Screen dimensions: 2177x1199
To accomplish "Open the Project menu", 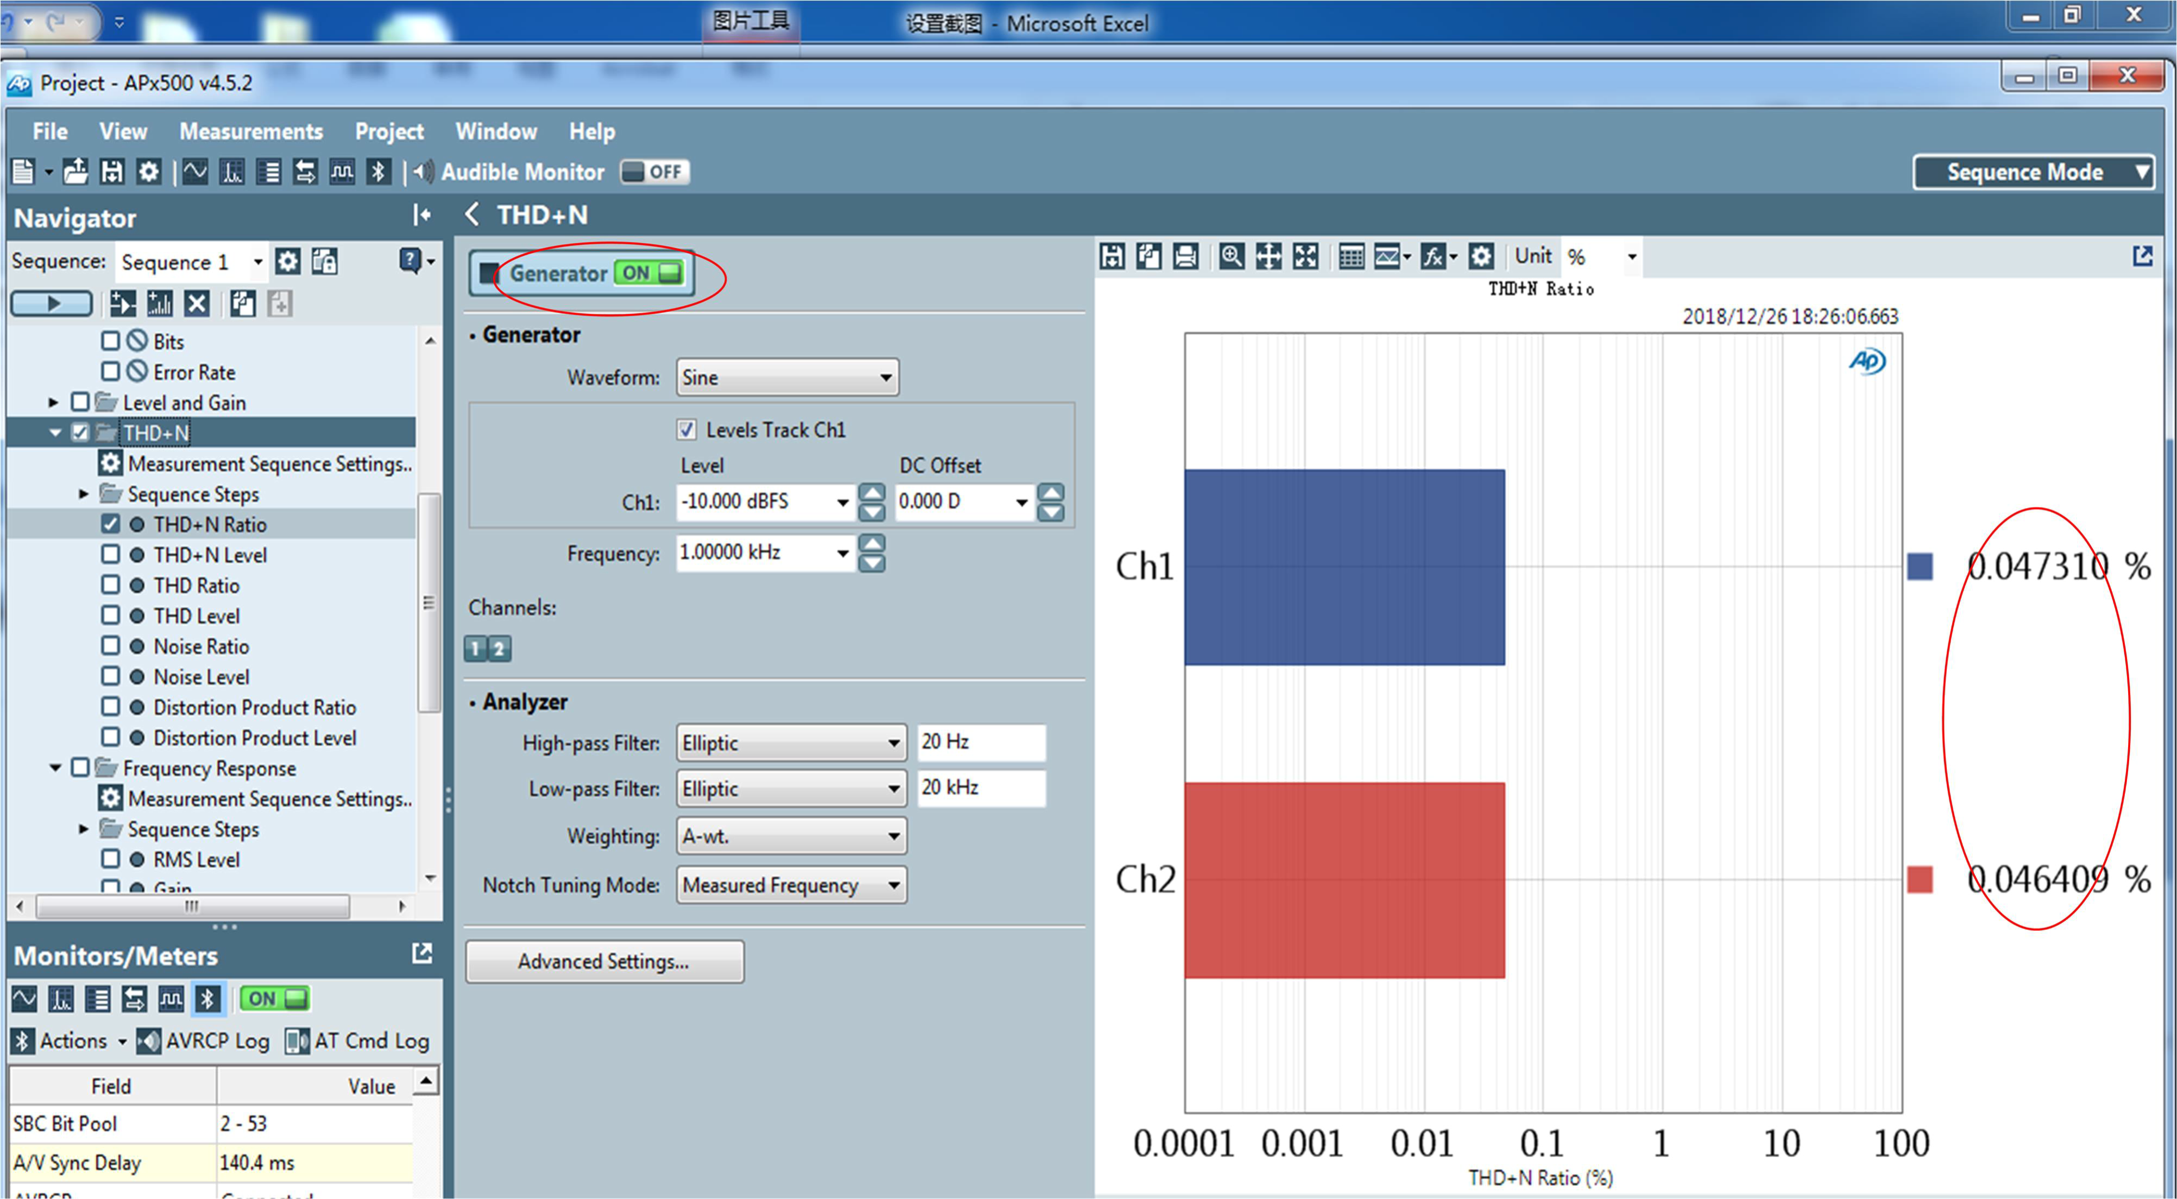I will 389,132.
